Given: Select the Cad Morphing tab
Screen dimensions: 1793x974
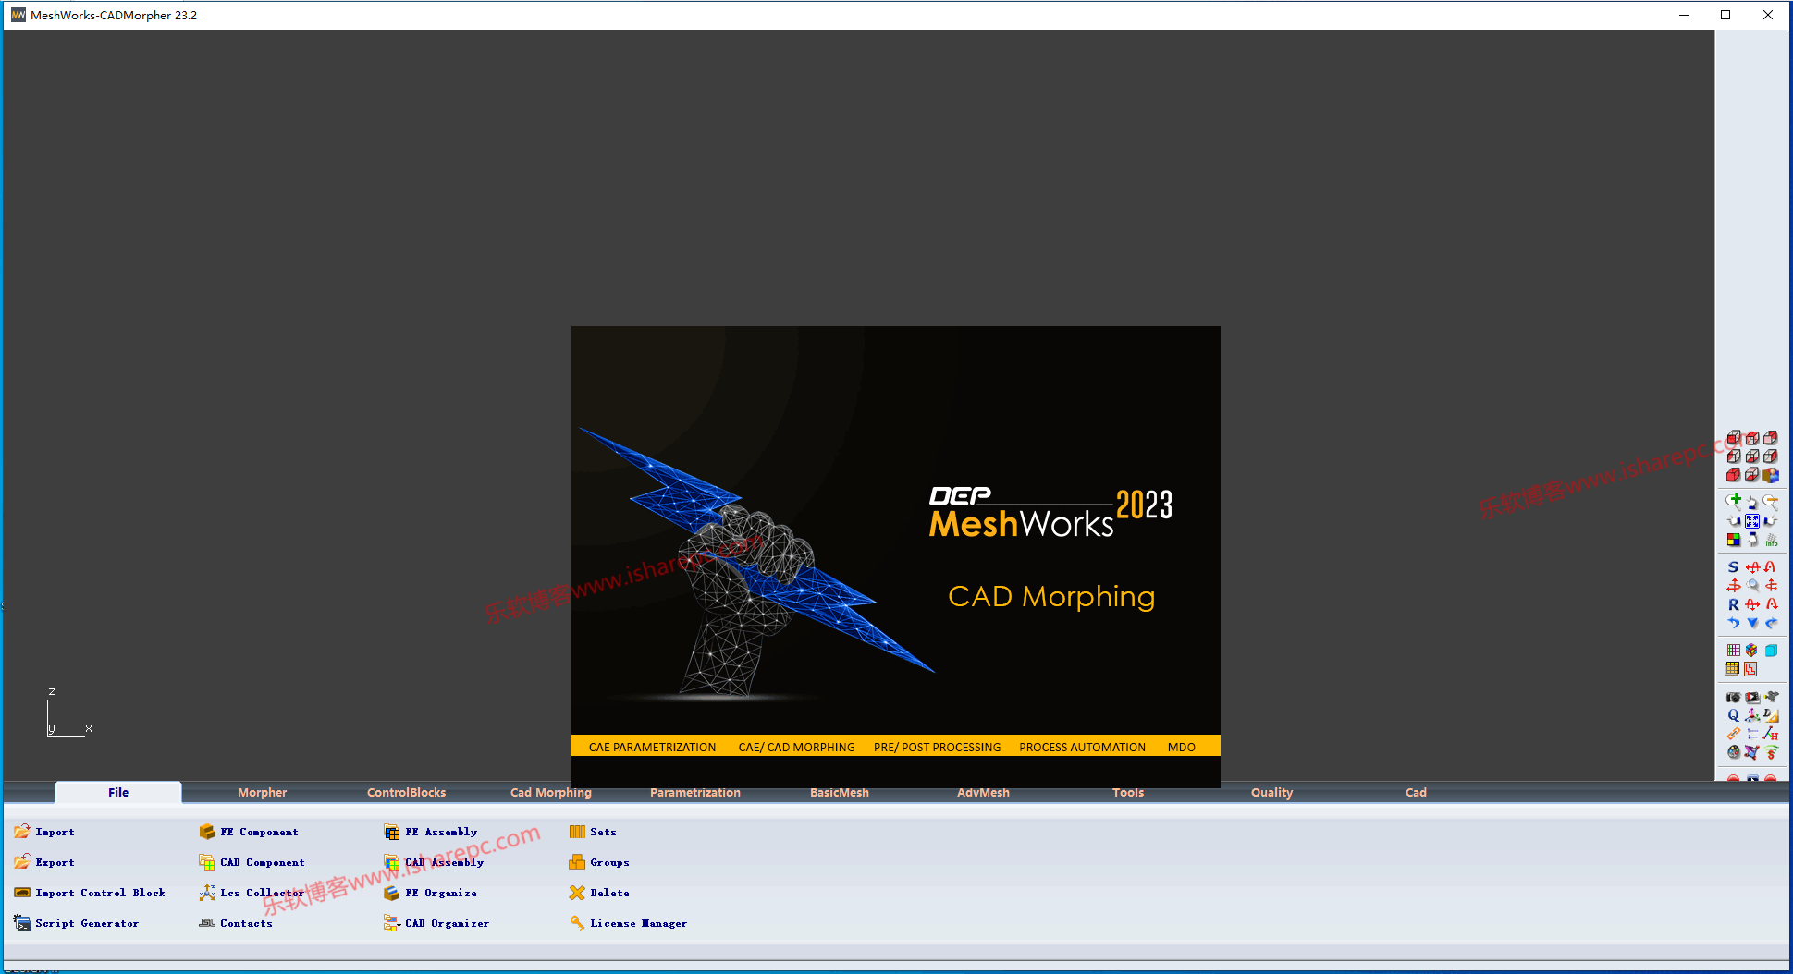Looking at the screenshot, I should pyautogui.click(x=550, y=792).
